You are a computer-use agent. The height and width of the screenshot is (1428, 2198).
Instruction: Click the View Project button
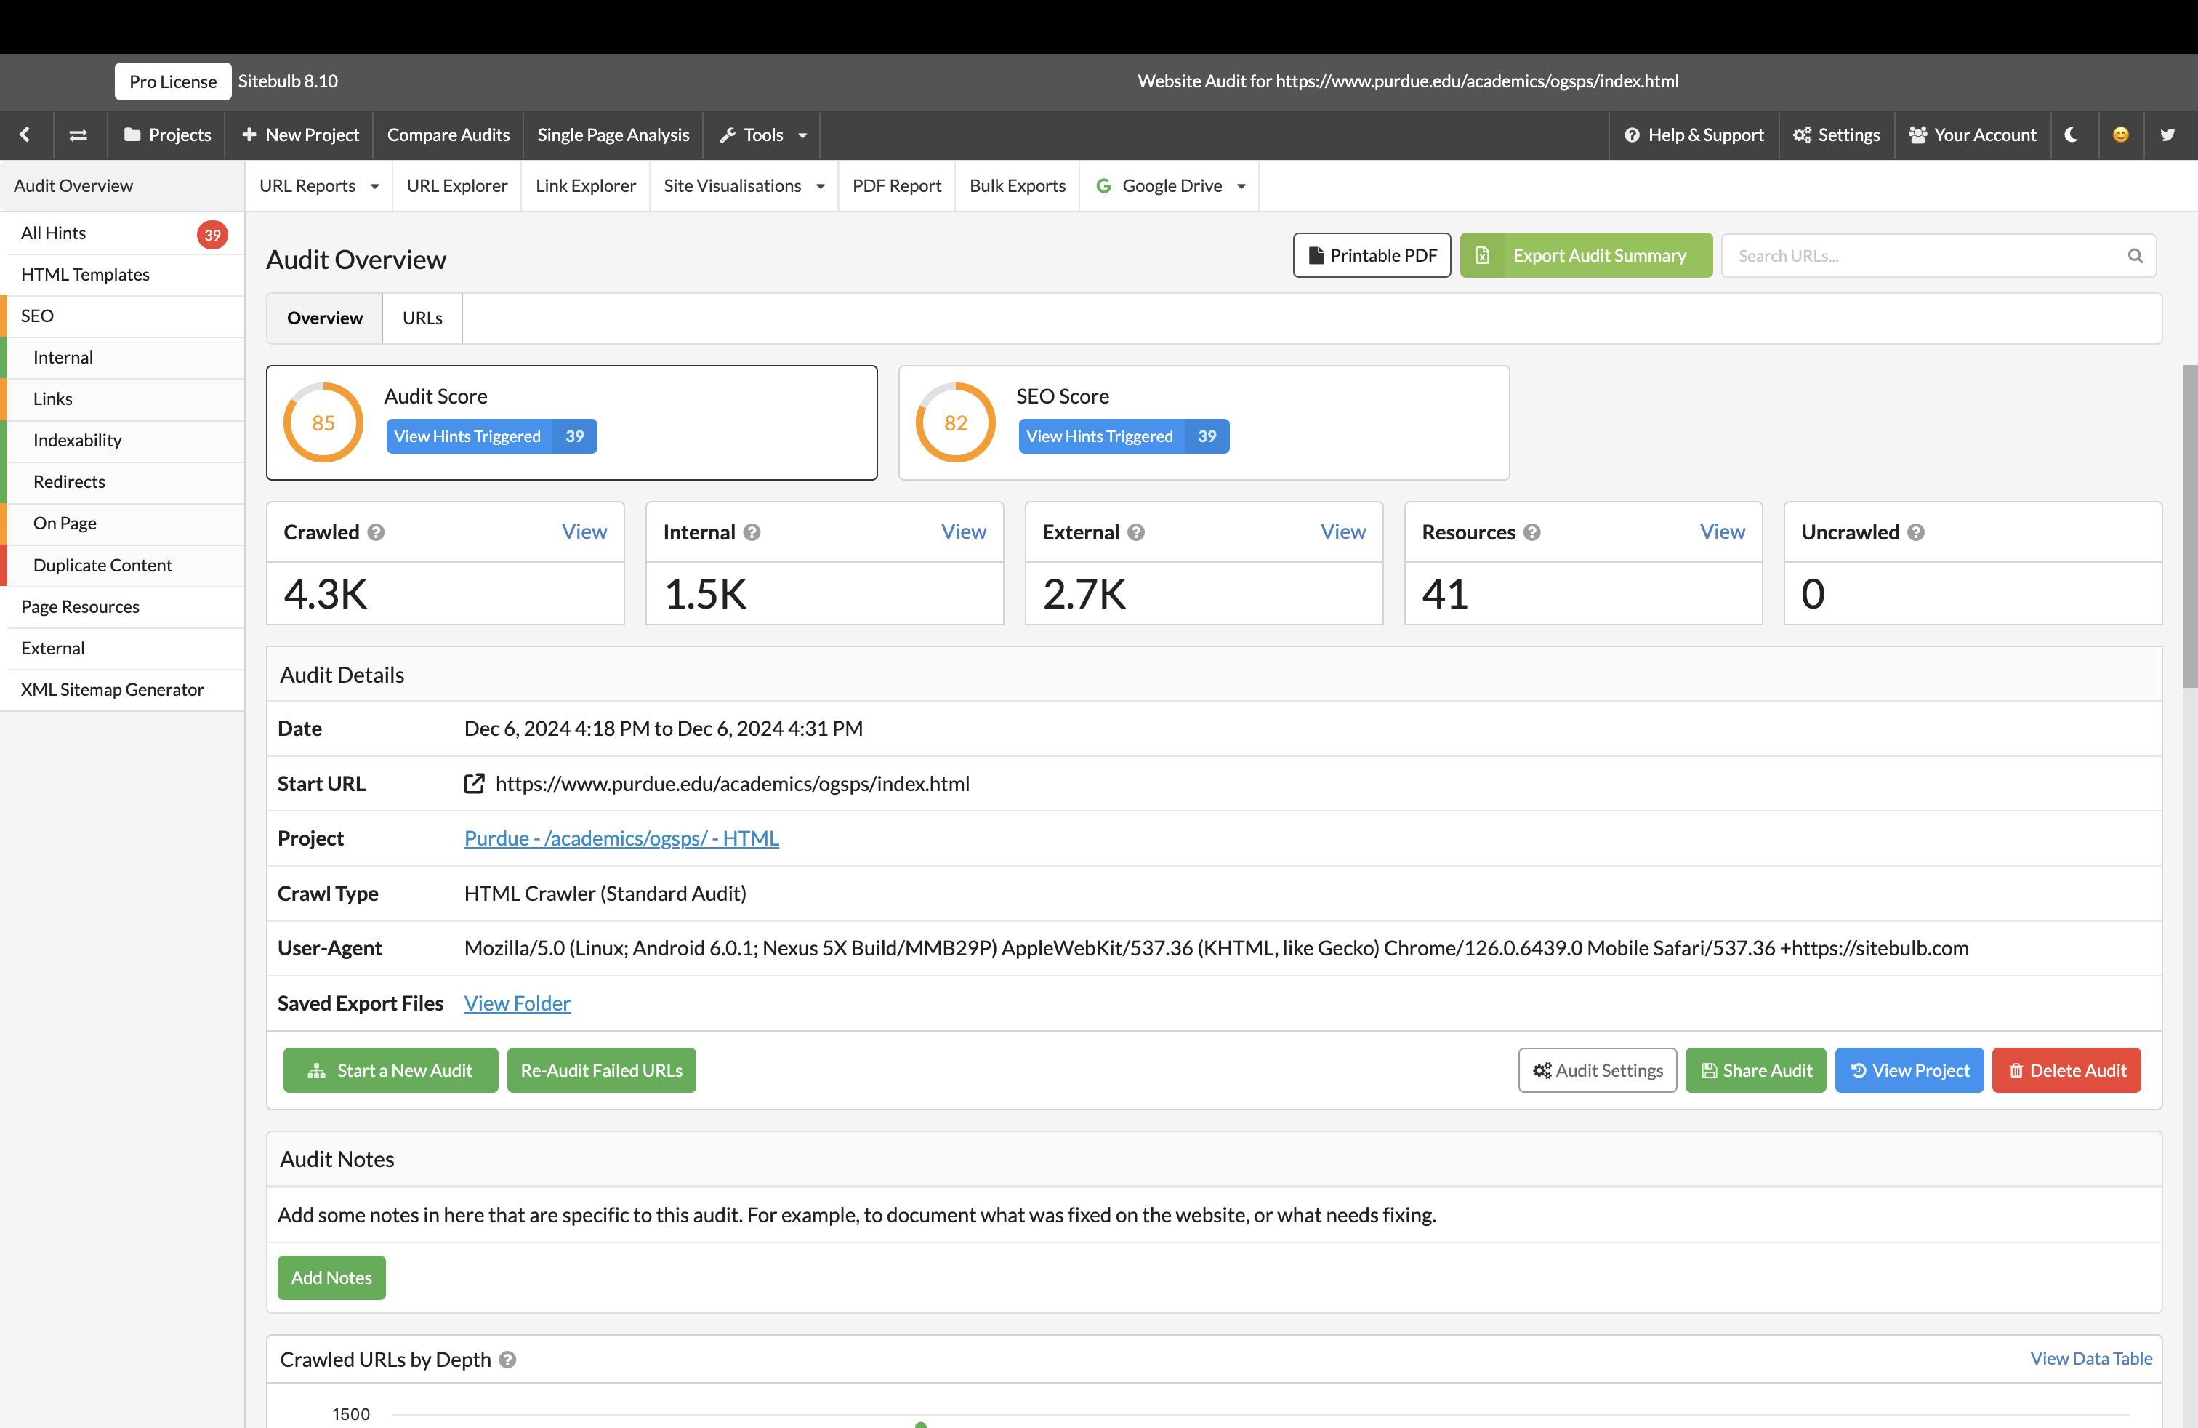point(1909,1070)
